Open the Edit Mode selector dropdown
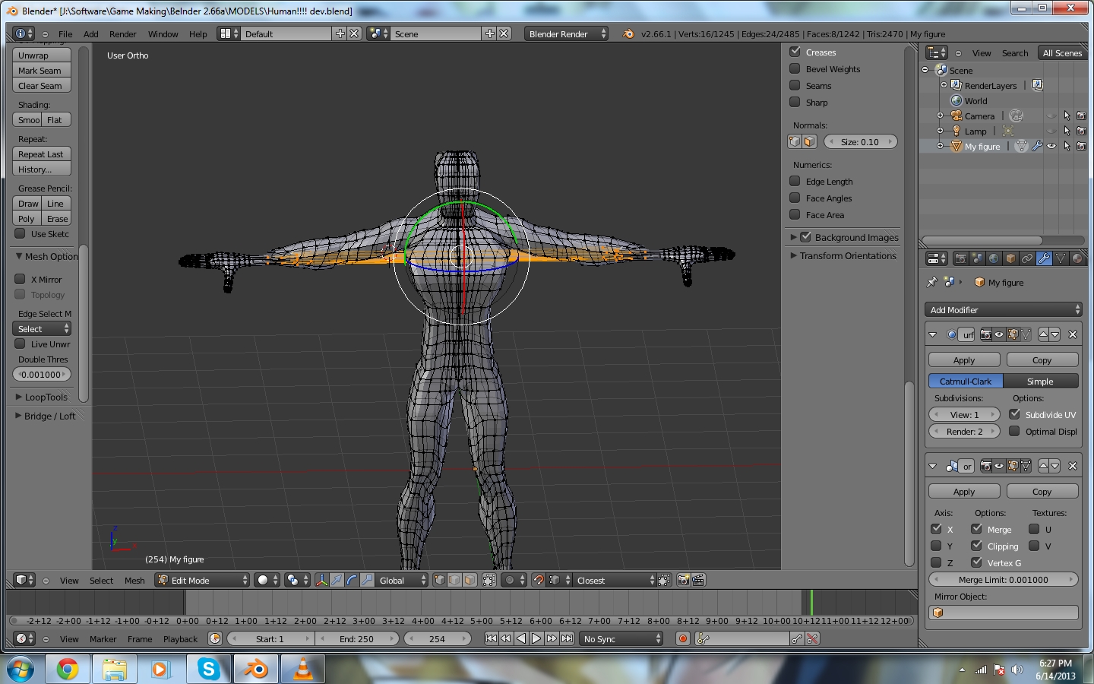Image resolution: width=1094 pixels, height=684 pixels. [202, 580]
